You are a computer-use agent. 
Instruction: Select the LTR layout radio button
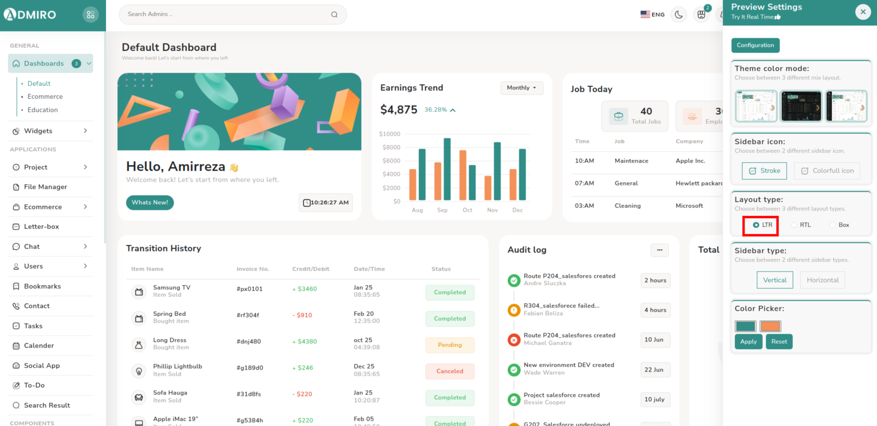click(756, 225)
